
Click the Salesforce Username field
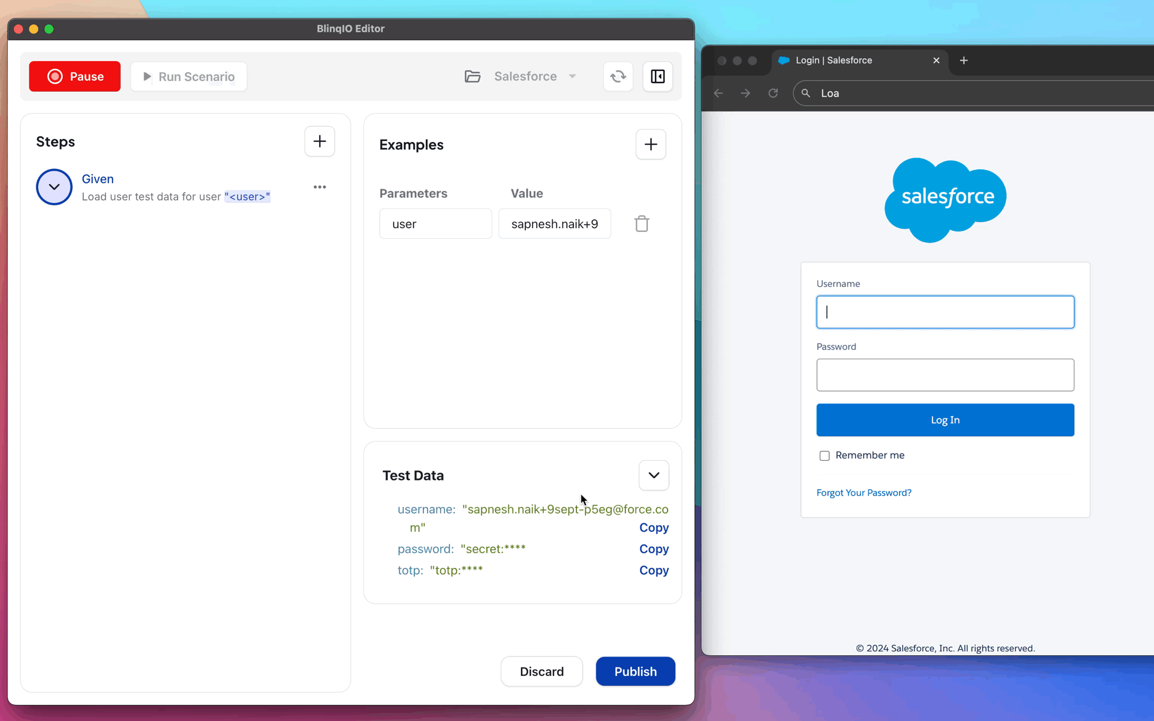945,312
